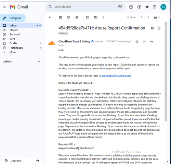Delete this email with the trash icon
The image size is (171, 164).
[x=77, y=17]
